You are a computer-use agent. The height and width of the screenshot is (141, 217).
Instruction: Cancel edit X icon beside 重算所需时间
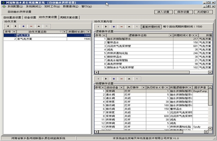[137, 27]
